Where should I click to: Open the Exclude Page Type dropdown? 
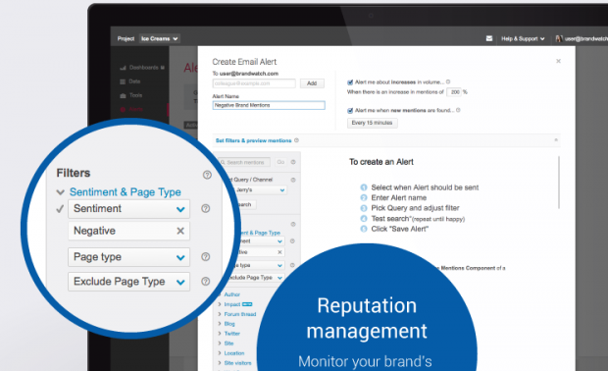pyautogui.click(x=129, y=282)
